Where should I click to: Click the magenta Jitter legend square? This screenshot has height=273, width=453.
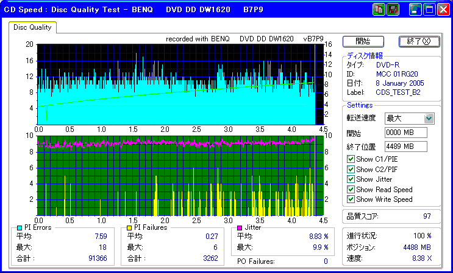click(x=240, y=227)
